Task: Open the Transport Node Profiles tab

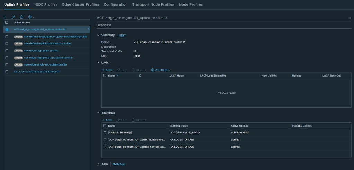Action: point(153,4)
